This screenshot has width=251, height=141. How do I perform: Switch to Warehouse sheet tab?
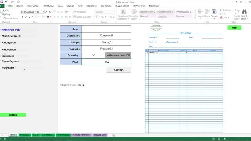pos(63,135)
